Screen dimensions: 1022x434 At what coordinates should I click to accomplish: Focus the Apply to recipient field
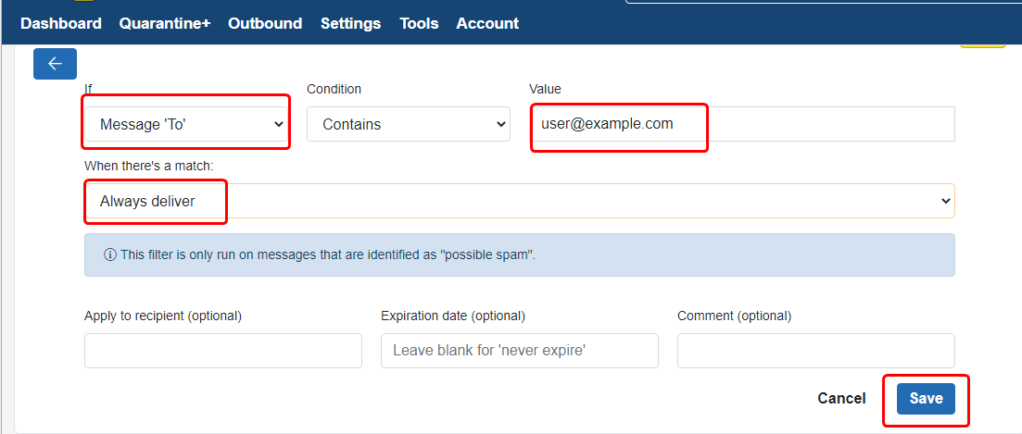click(x=222, y=351)
